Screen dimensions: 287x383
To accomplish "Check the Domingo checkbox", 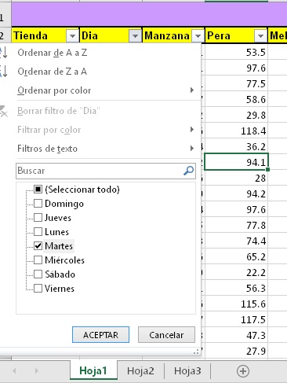I will (x=38, y=204).
